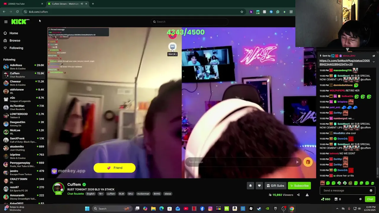Unpin the pinned chat message
379x213 pixels.
tap(374, 56)
